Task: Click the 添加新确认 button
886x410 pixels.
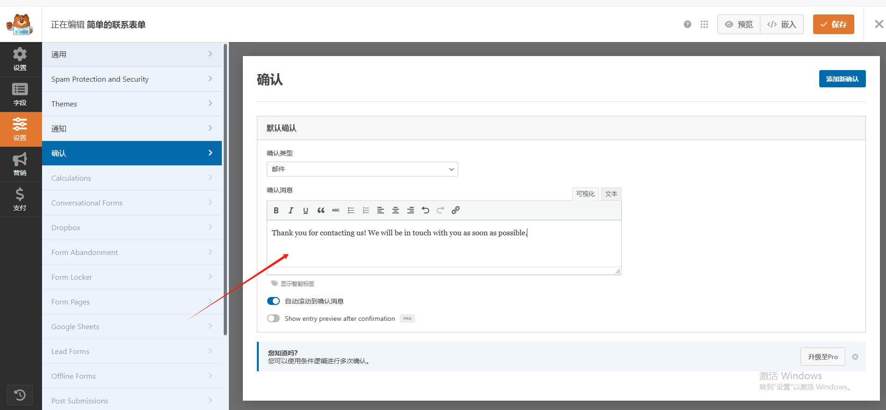Action: coord(842,79)
